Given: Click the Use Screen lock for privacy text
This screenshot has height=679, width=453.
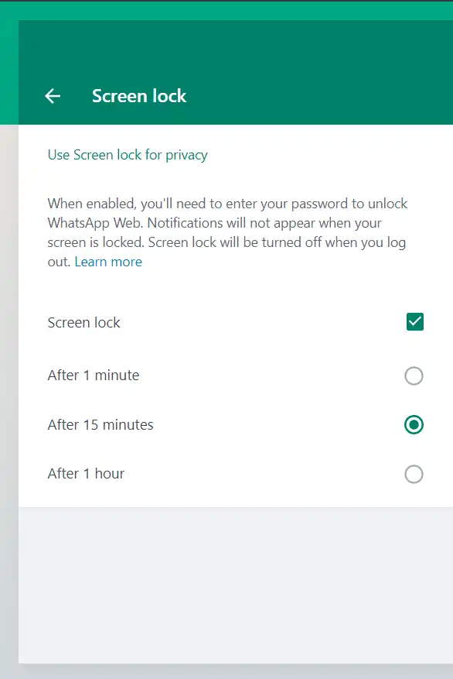Looking at the screenshot, I should 128,155.
